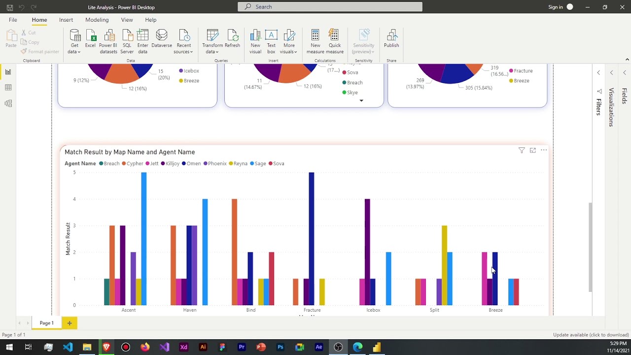Click Sage legend swatch in bar chart
Image resolution: width=631 pixels, height=355 pixels.
[252, 164]
